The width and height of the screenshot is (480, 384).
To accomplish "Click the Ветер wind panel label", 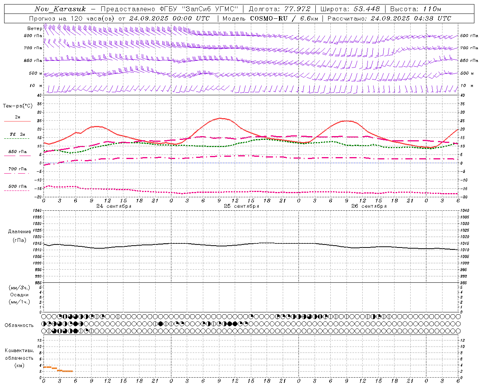I will pyautogui.click(x=34, y=28).
